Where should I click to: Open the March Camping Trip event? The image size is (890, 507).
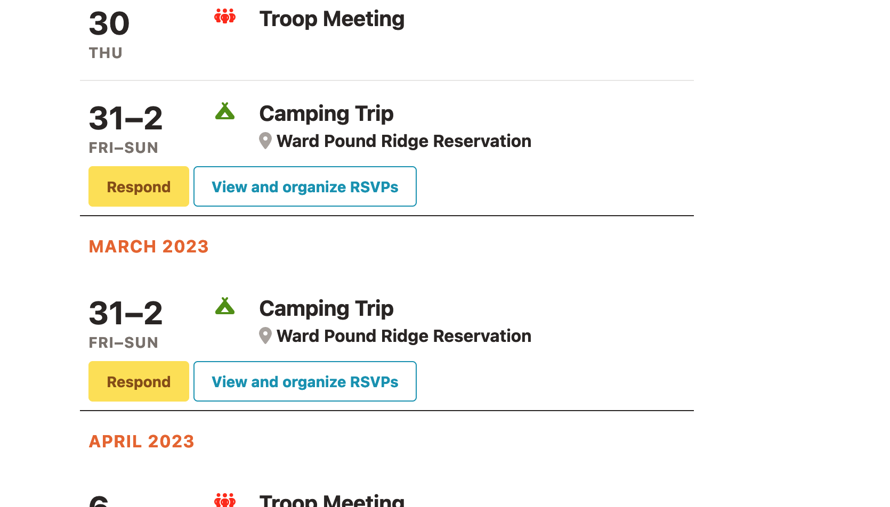326,308
